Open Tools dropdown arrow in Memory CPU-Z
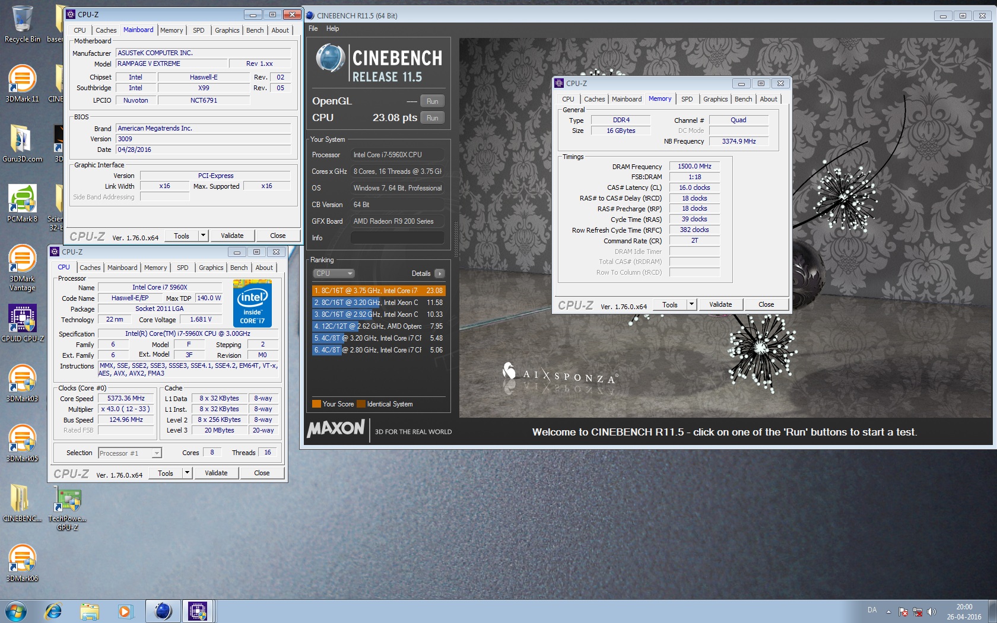This screenshot has height=623, width=997. pyautogui.click(x=691, y=304)
